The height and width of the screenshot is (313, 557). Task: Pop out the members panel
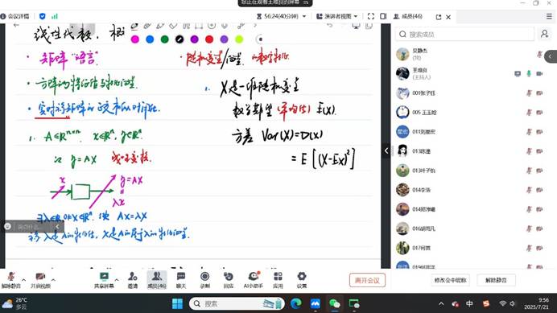tap(439, 17)
